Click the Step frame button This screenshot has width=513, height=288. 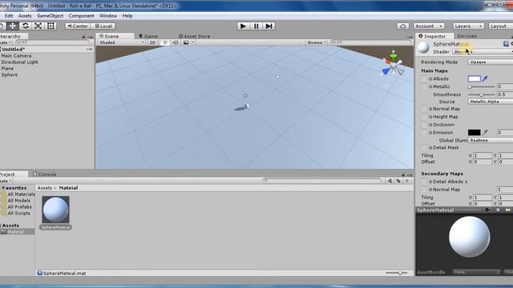point(269,26)
